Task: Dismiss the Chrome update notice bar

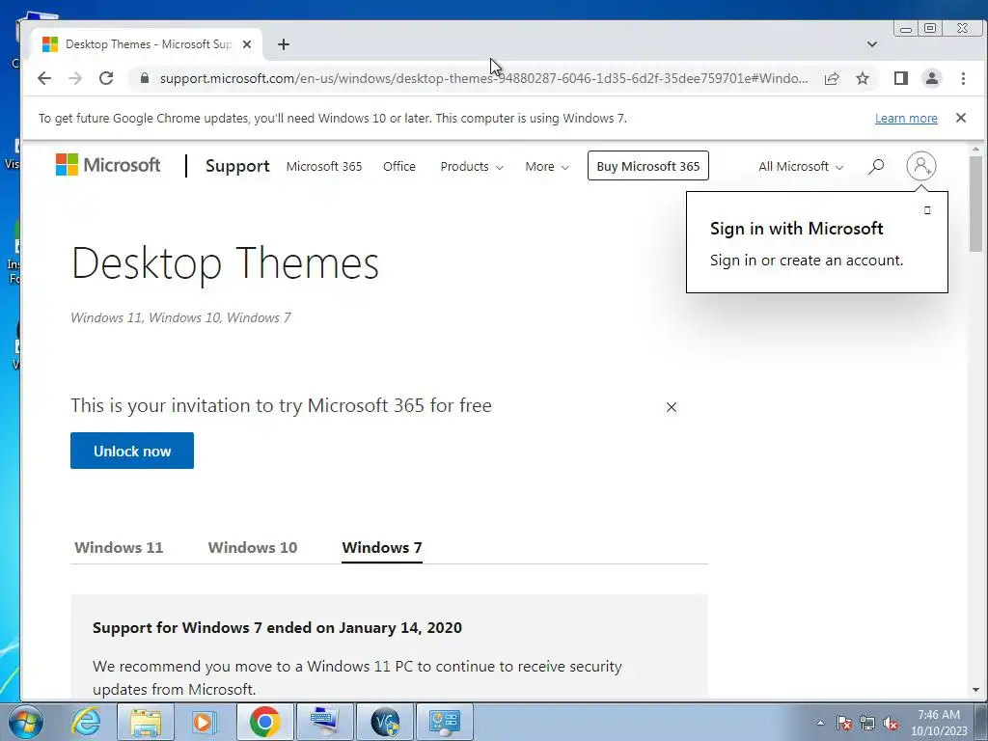Action: pos(961,118)
